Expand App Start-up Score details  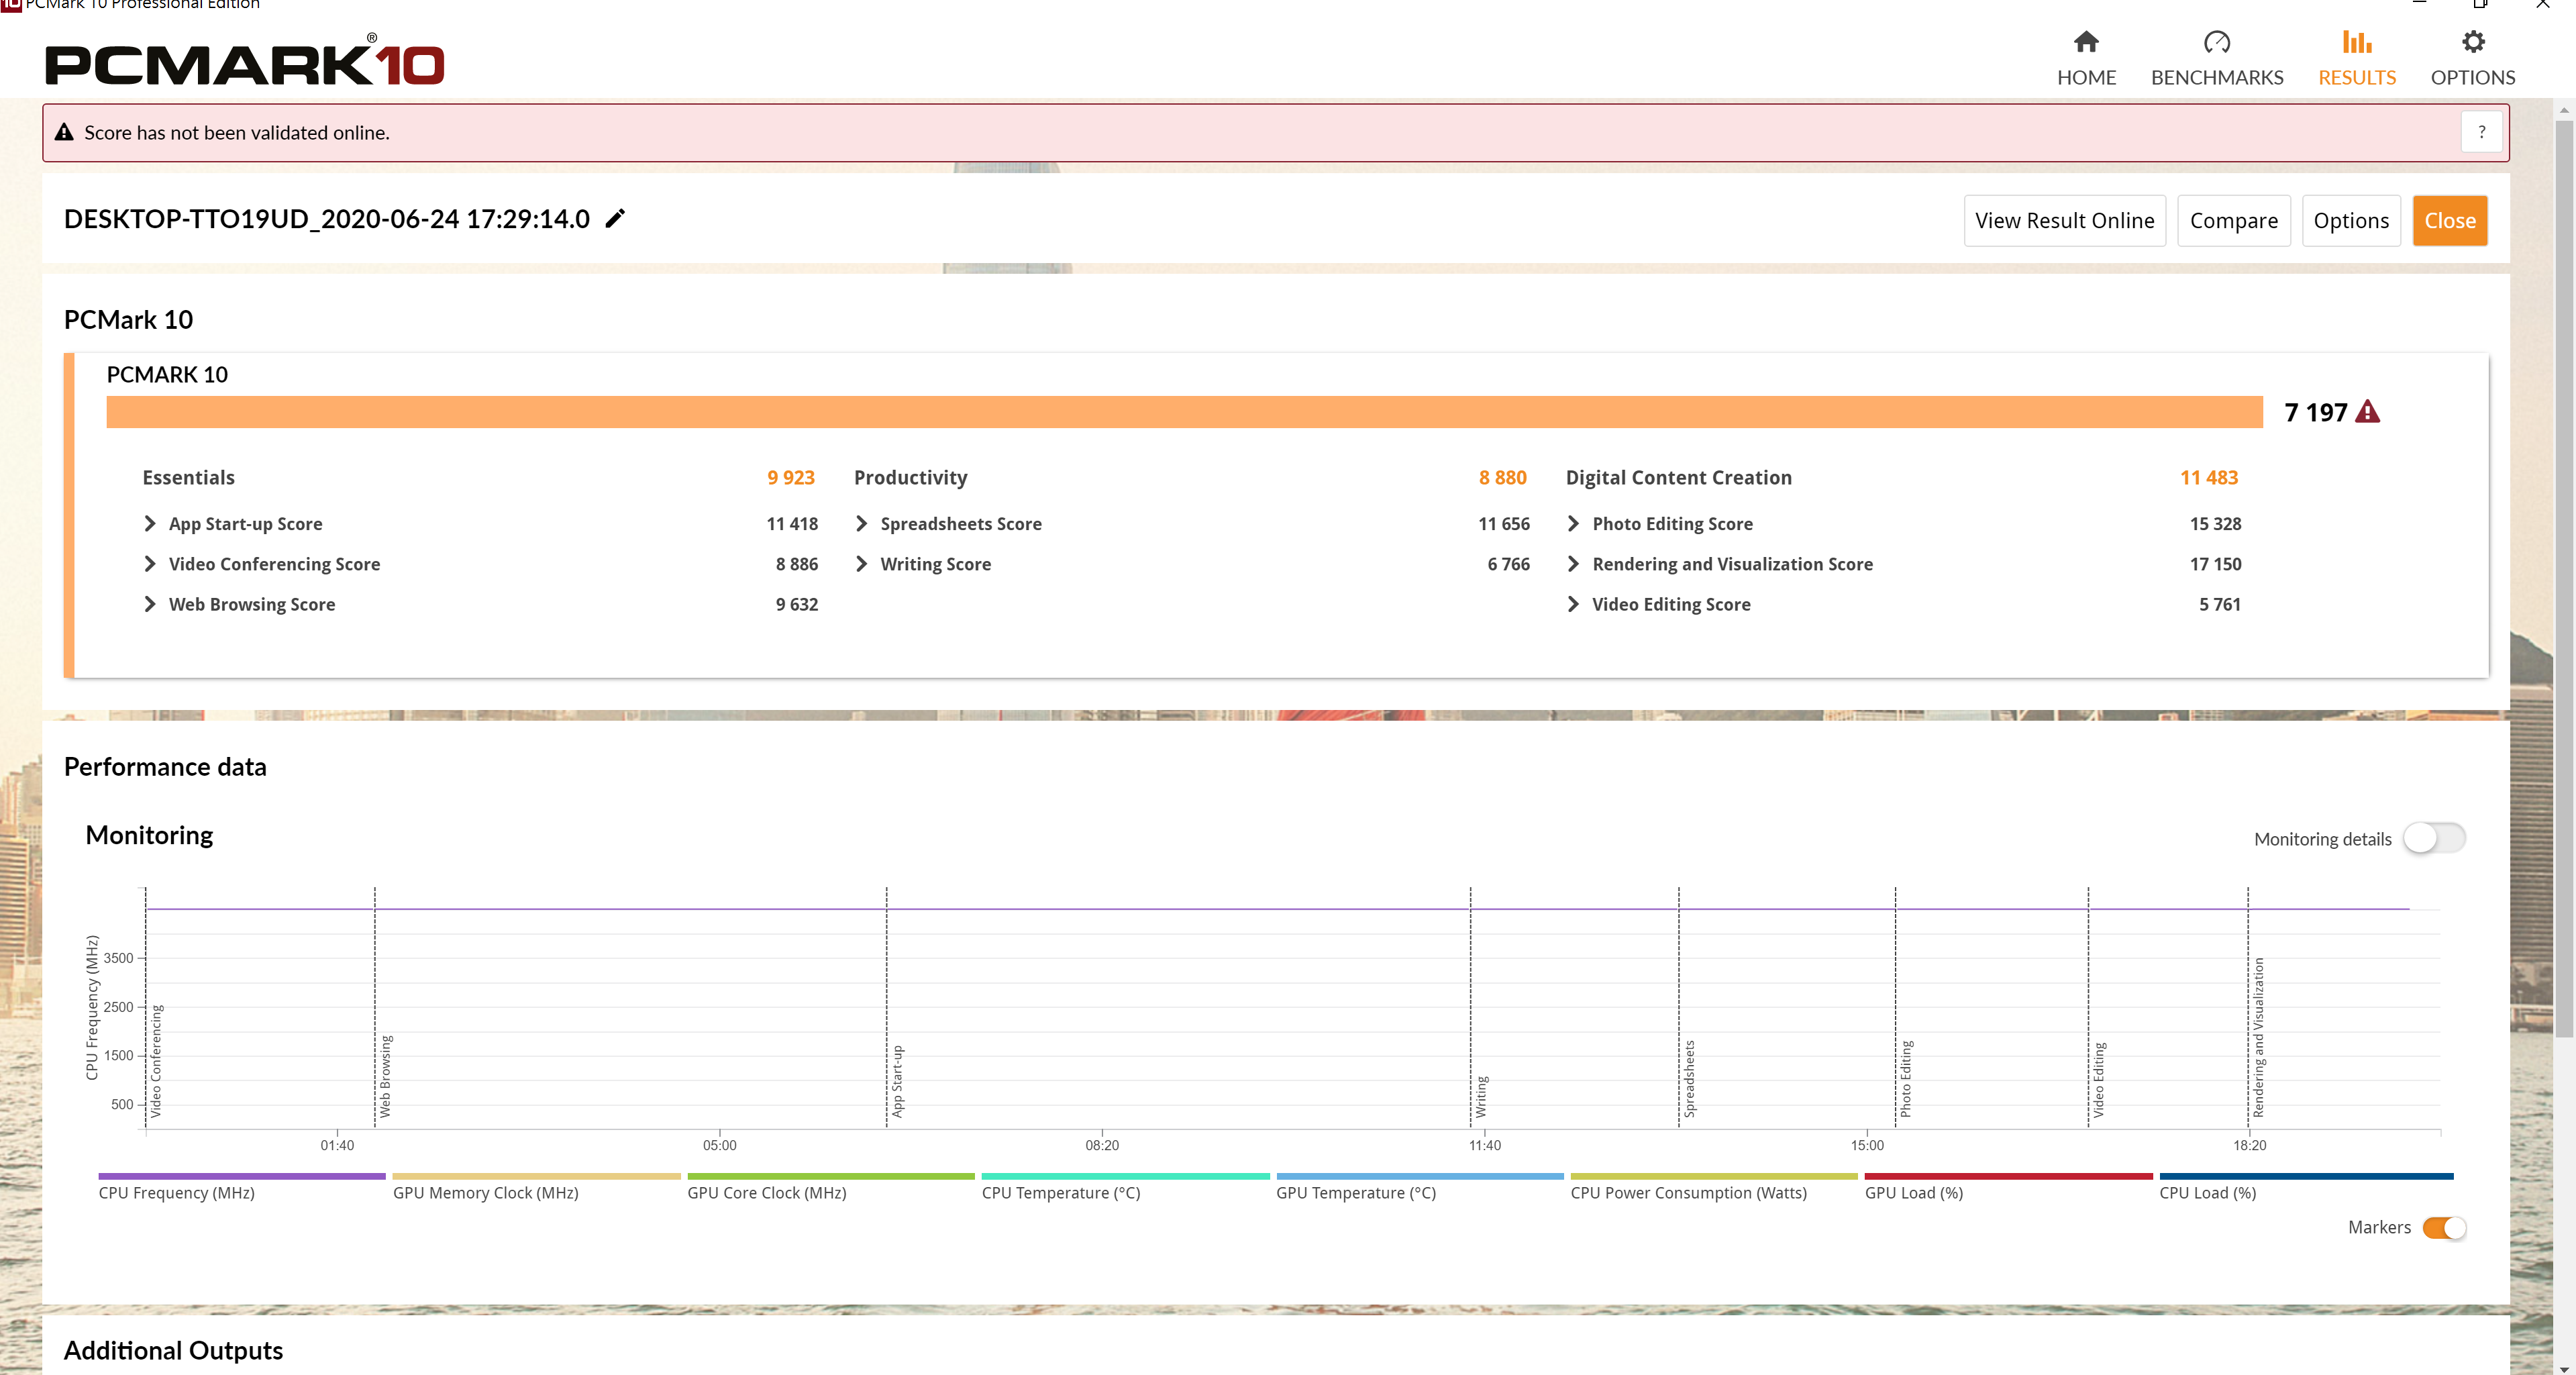150,523
